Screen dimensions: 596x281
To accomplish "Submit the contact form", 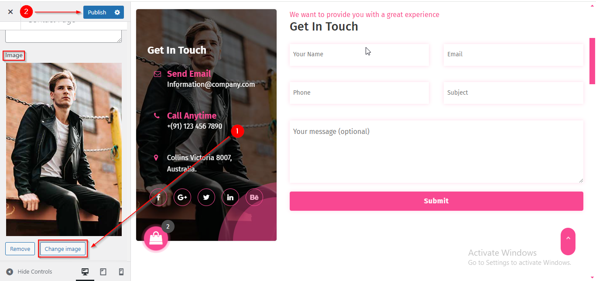I will click(436, 201).
